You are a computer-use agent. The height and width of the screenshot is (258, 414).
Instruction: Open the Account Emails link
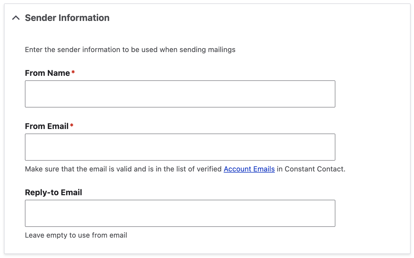tap(249, 169)
